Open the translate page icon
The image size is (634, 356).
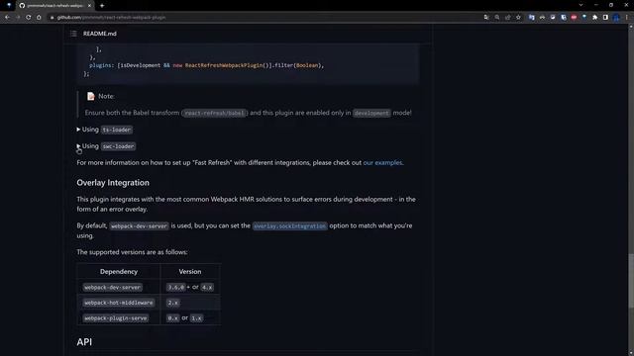[x=486, y=18]
